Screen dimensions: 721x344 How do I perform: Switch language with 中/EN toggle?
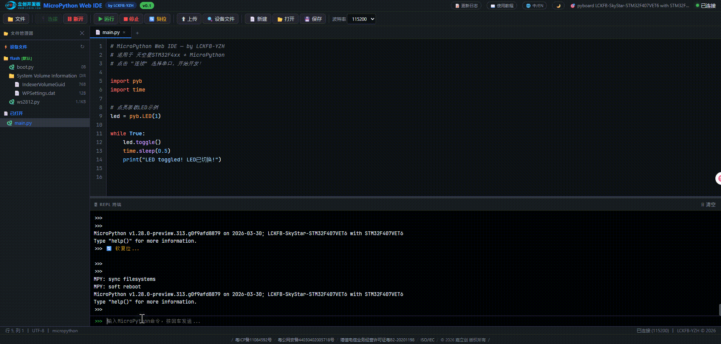tap(534, 6)
